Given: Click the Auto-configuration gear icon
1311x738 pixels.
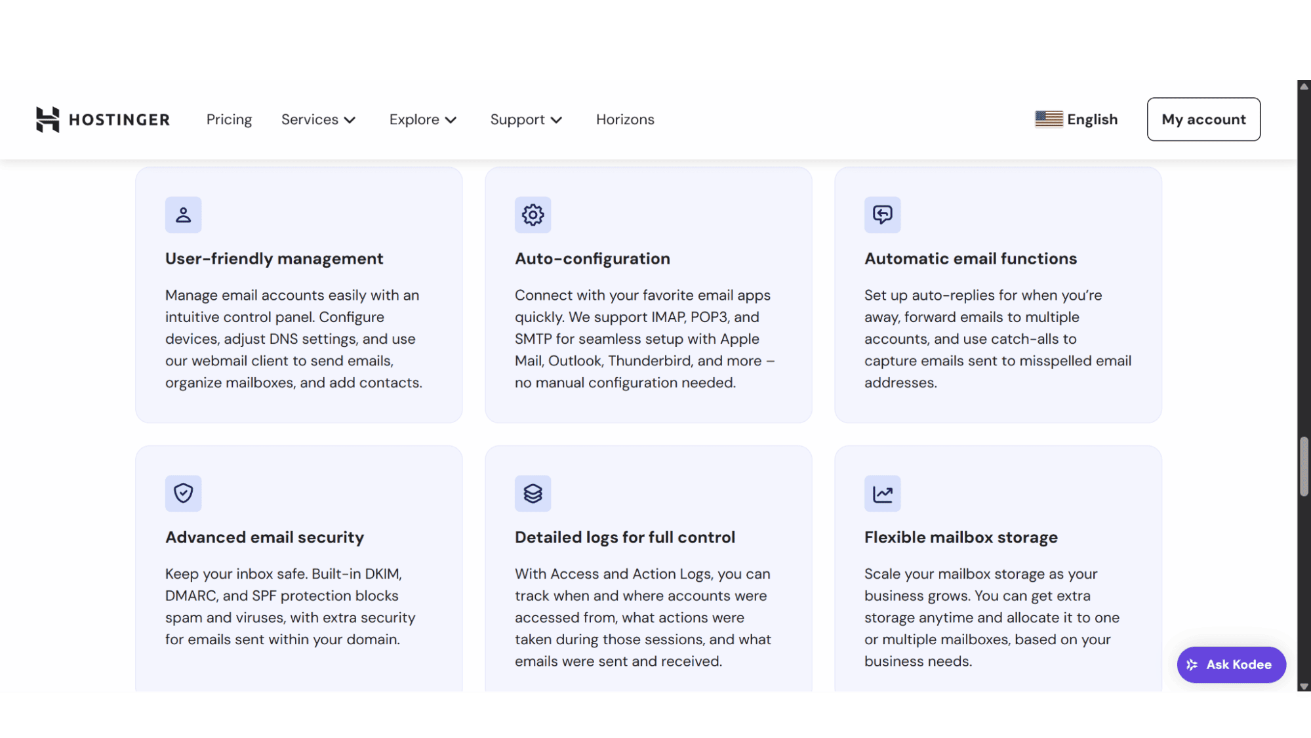Looking at the screenshot, I should (x=533, y=215).
